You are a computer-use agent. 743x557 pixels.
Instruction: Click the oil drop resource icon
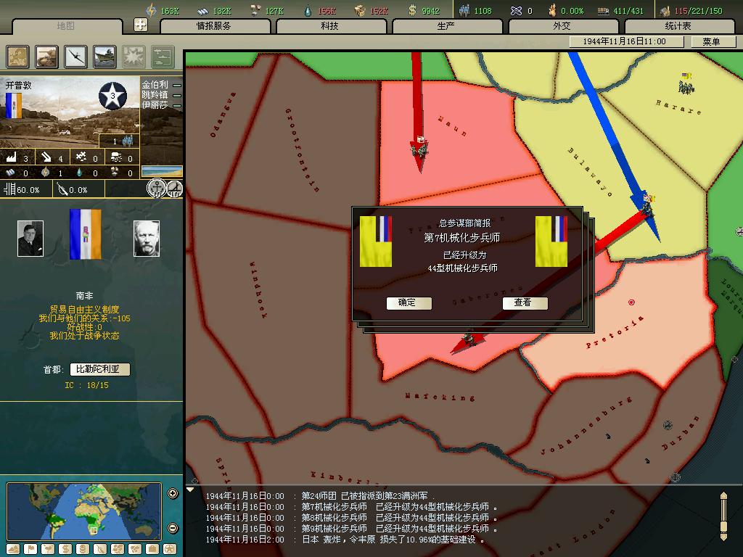click(x=308, y=10)
